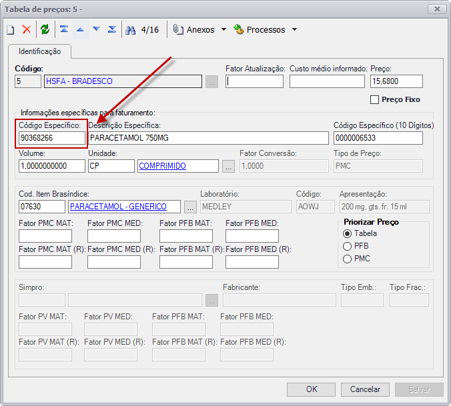Screen dimensions: 451x406
Task: Click the OK button
Action: [311, 389]
